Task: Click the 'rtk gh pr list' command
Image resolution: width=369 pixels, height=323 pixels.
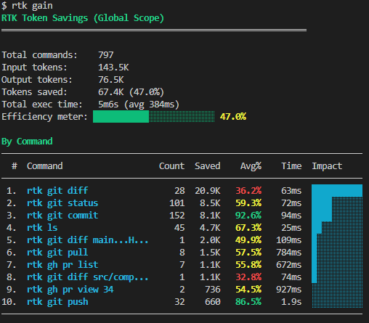Action: (x=62, y=265)
